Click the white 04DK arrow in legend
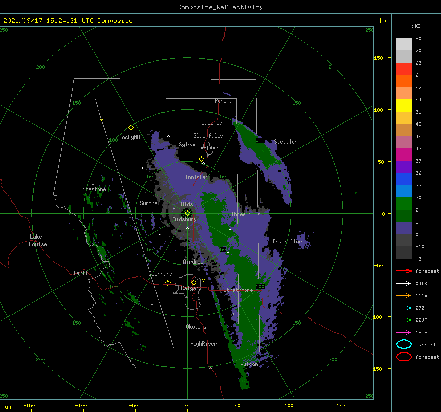441x412 pixels. (x=404, y=283)
